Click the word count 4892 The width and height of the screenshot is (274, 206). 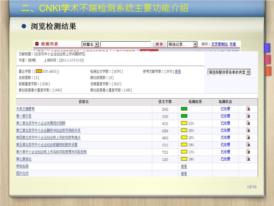pos(165,138)
